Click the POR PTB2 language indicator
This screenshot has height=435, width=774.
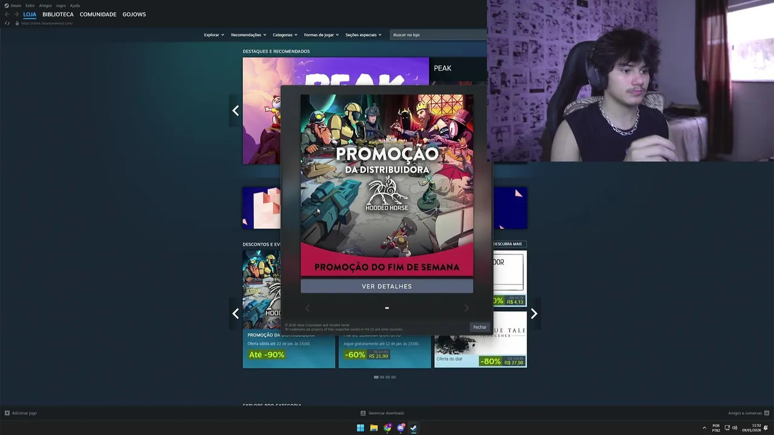click(x=716, y=428)
